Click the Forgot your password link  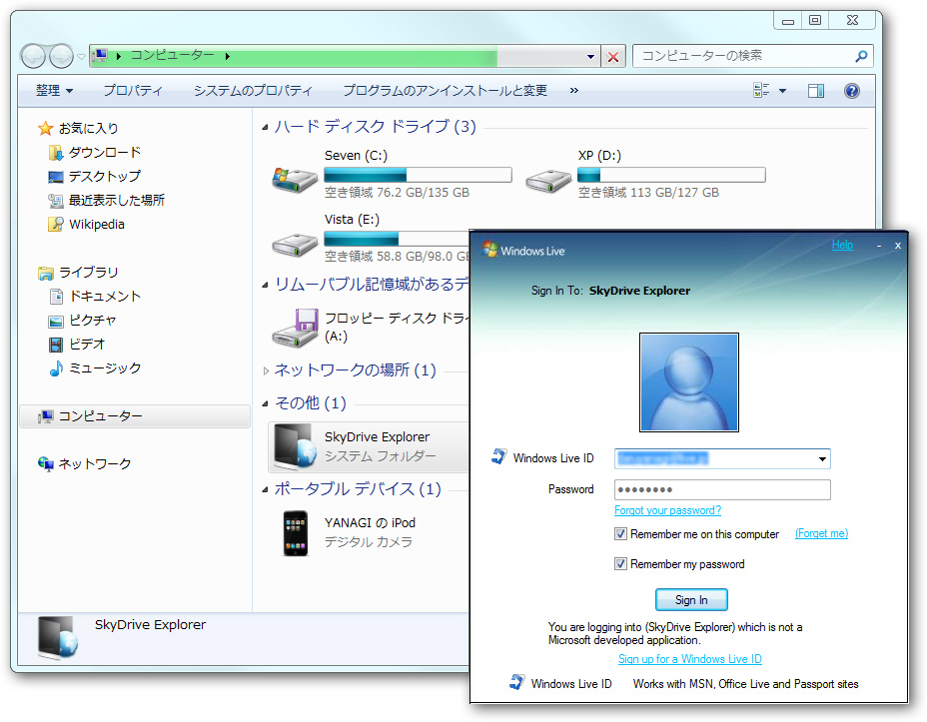click(667, 509)
